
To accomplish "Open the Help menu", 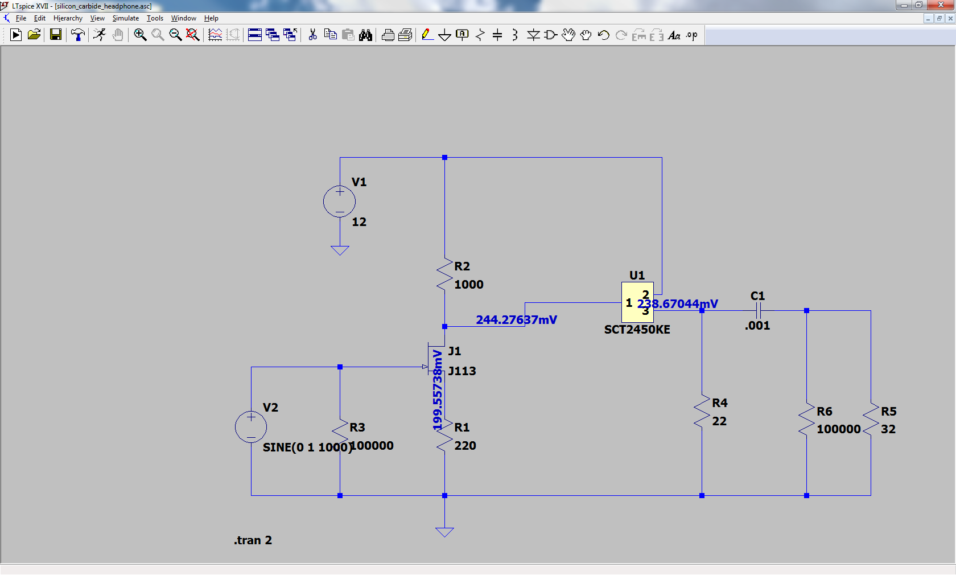I will pos(211,18).
